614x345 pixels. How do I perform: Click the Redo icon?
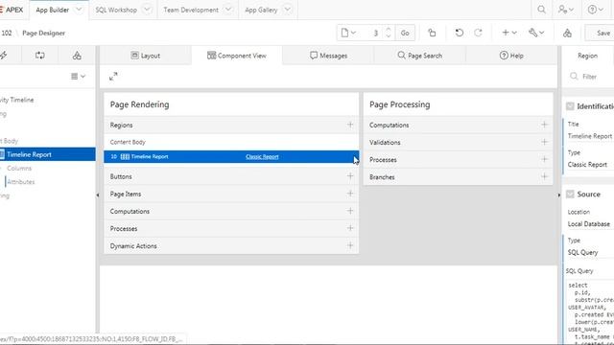pyautogui.click(x=478, y=33)
